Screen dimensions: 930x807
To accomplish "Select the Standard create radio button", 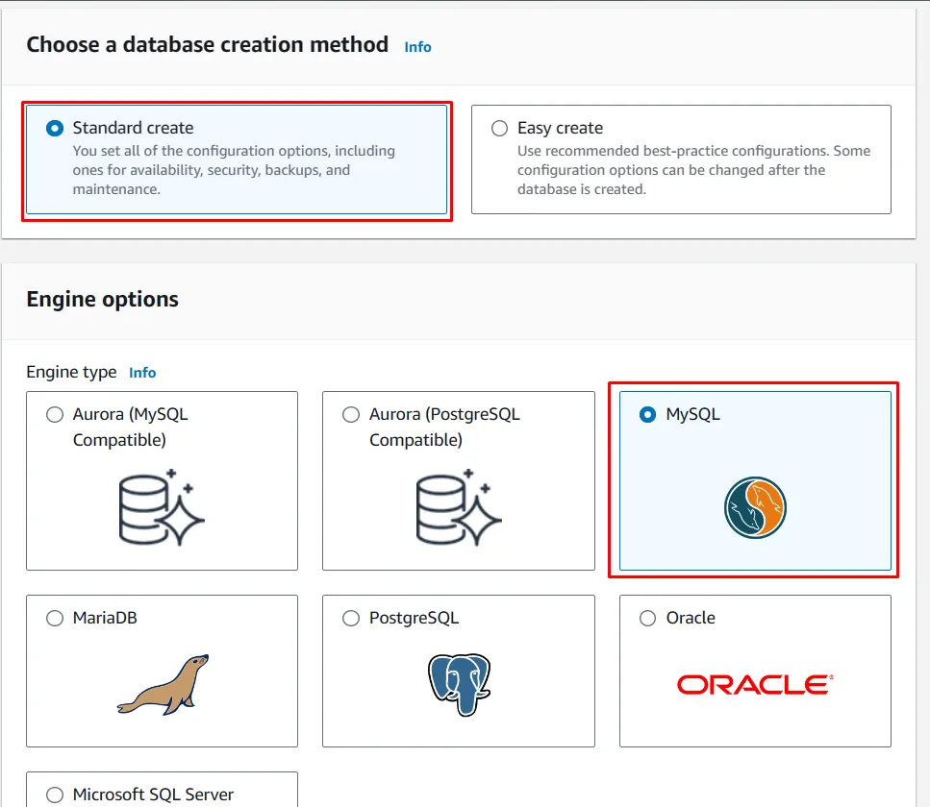I will [55, 128].
